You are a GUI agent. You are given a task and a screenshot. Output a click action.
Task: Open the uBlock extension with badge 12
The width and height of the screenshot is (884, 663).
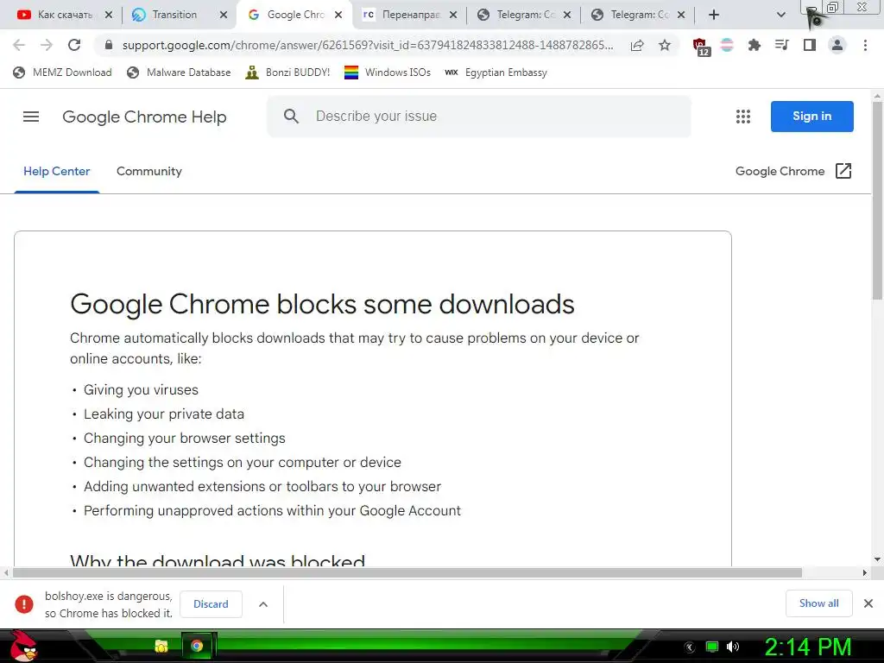coord(701,47)
